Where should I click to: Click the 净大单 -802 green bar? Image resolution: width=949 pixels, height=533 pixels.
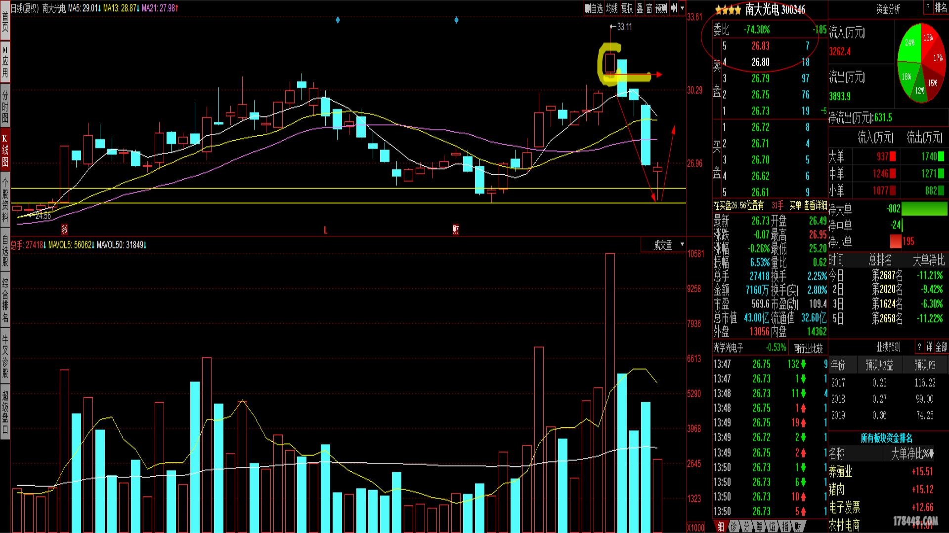924,208
